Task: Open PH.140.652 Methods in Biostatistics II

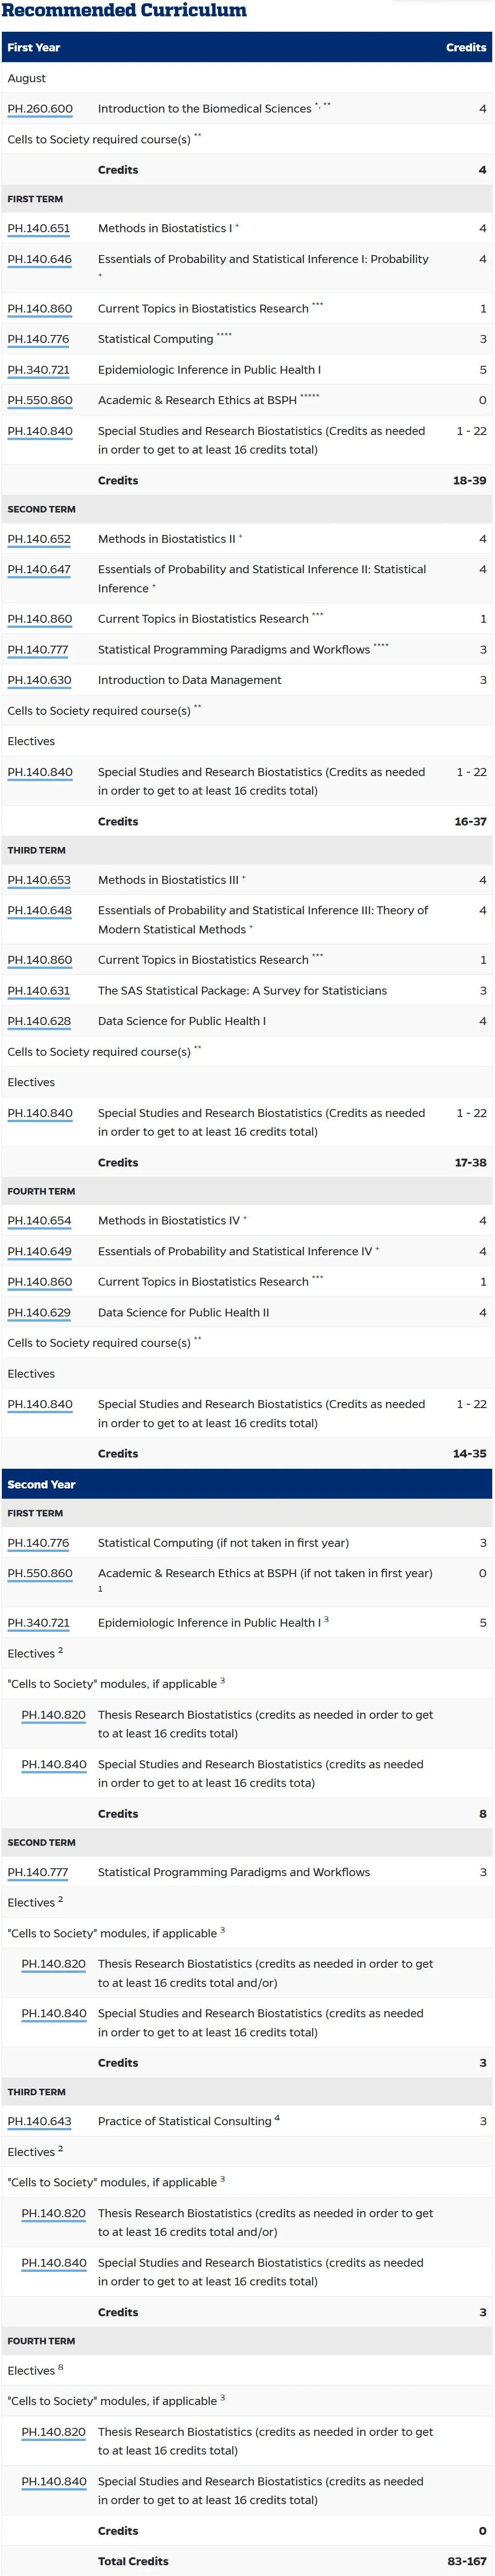Action: pyautogui.click(x=39, y=539)
